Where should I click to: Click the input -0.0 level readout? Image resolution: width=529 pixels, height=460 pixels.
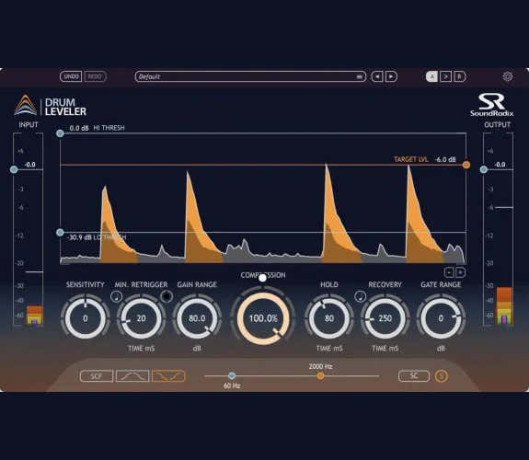30,165
